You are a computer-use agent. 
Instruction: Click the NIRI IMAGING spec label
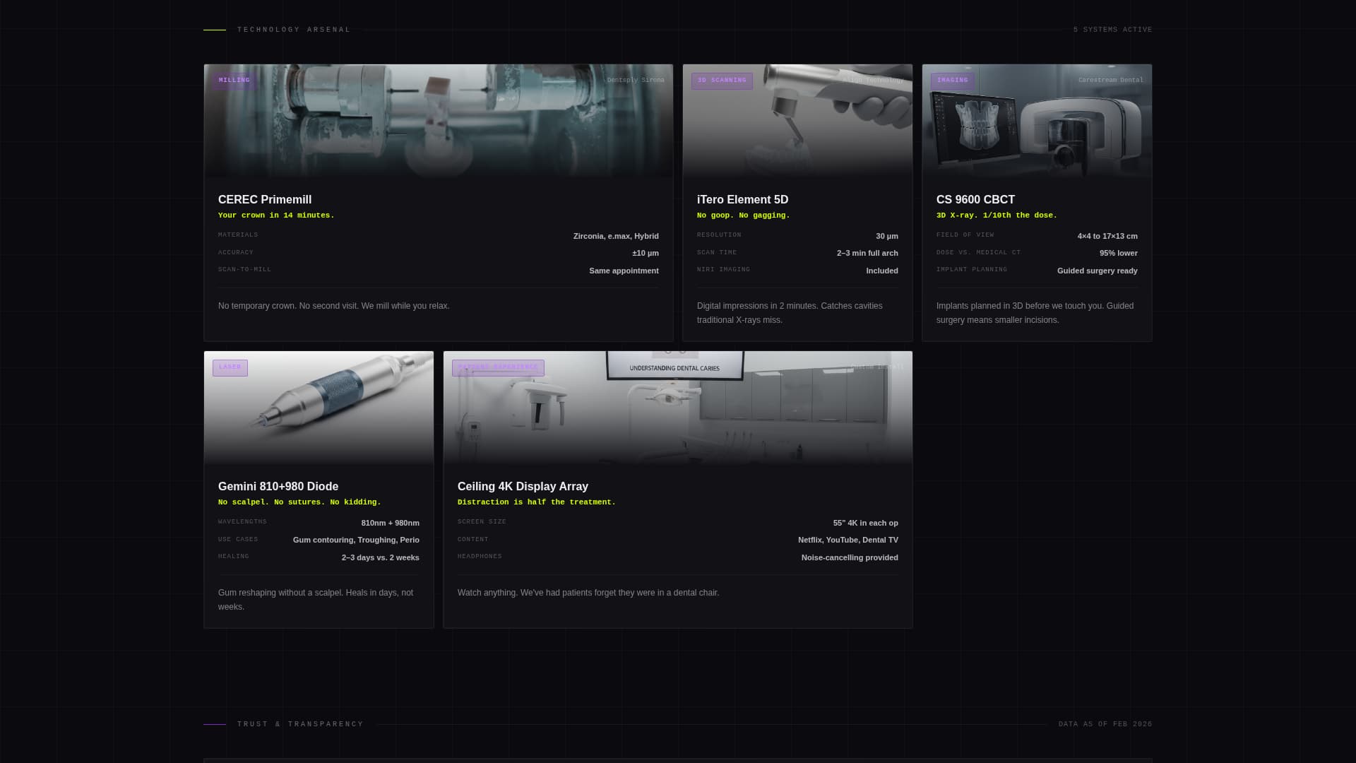(x=723, y=270)
